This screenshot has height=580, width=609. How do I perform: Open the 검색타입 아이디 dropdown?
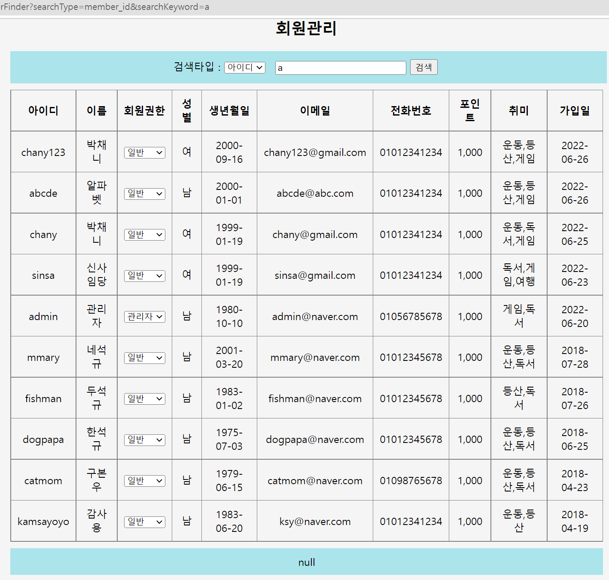[245, 67]
